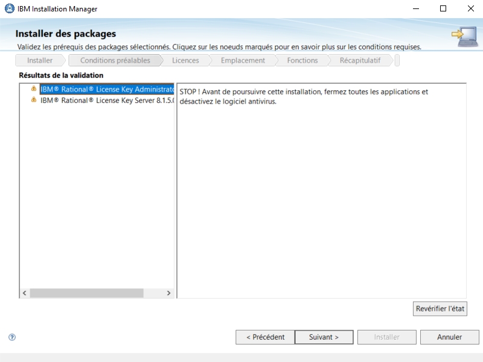Continue with the Suivant button
Image resolution: width=483 pixels, height=362 pixels.
pos(324,337)
